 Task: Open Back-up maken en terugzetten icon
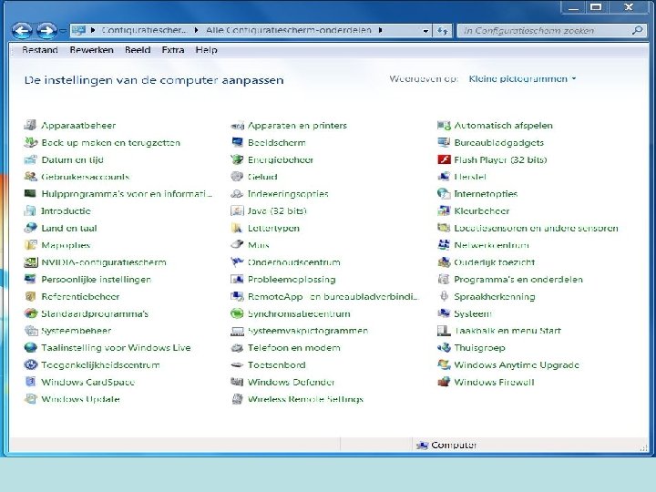[x=30, y=142]
